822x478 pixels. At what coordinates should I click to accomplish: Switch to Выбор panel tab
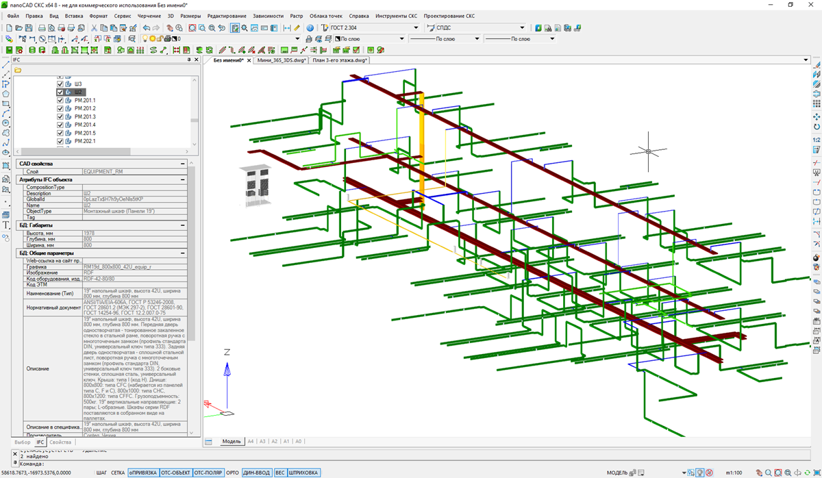[x=22, y=443]
